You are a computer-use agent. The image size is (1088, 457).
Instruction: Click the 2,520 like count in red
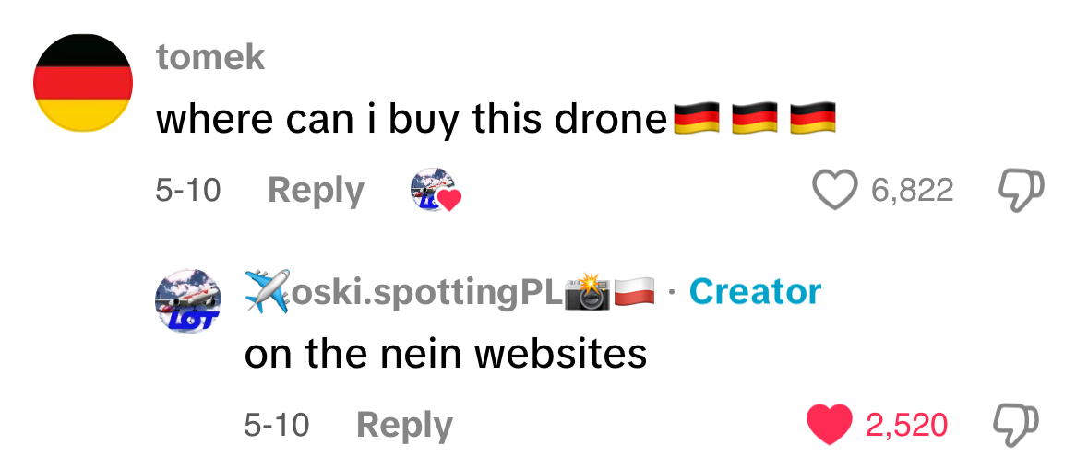tap(907, 424)
